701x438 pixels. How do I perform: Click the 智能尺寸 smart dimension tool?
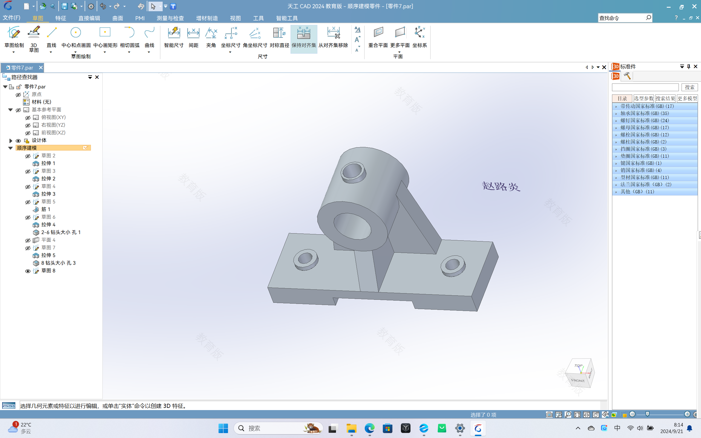[x=174, y=37]
